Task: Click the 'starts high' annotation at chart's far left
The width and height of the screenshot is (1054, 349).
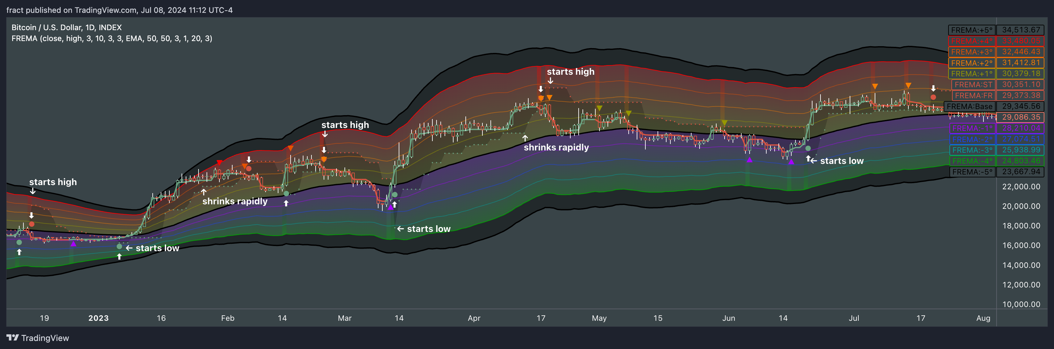Action: tap(53, 182)
